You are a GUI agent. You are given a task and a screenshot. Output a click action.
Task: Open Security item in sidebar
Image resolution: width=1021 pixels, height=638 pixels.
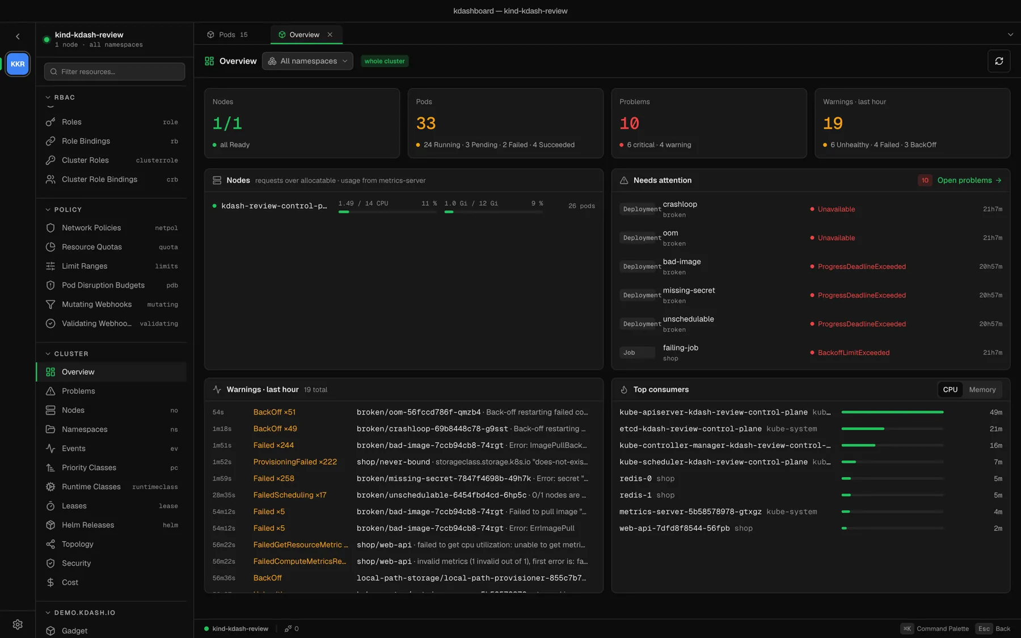tap(111, 563)
